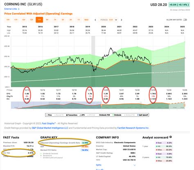
Task: Toggle Transactions in chart legend
Action: [x=72, y=115]
